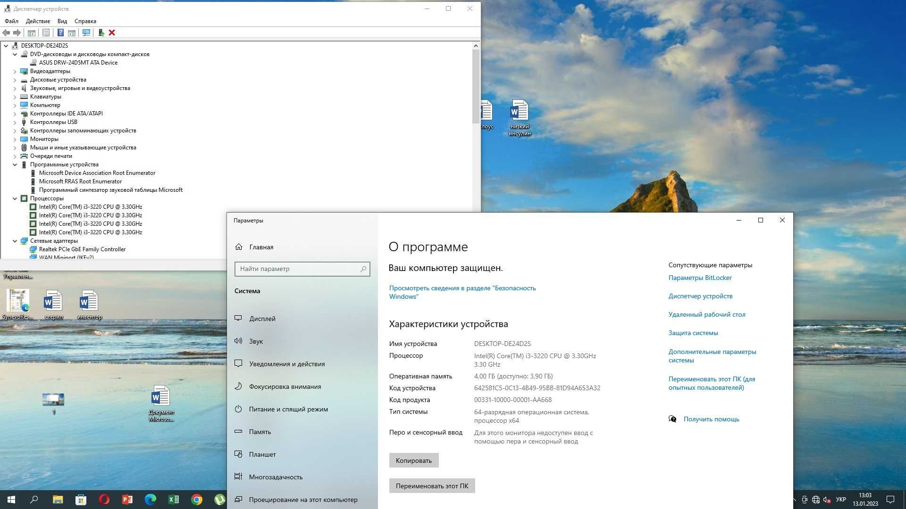Viewport: 906px width, 509px height.
Task: Click the network globe tray icon
Action: (x=816, y=500)
